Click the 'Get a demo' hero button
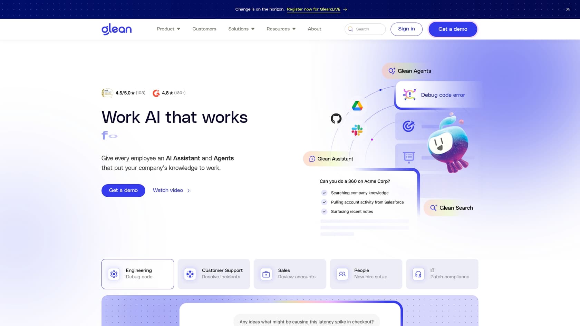The height and width of the screenshot is (326, 580). pos(123,190)
